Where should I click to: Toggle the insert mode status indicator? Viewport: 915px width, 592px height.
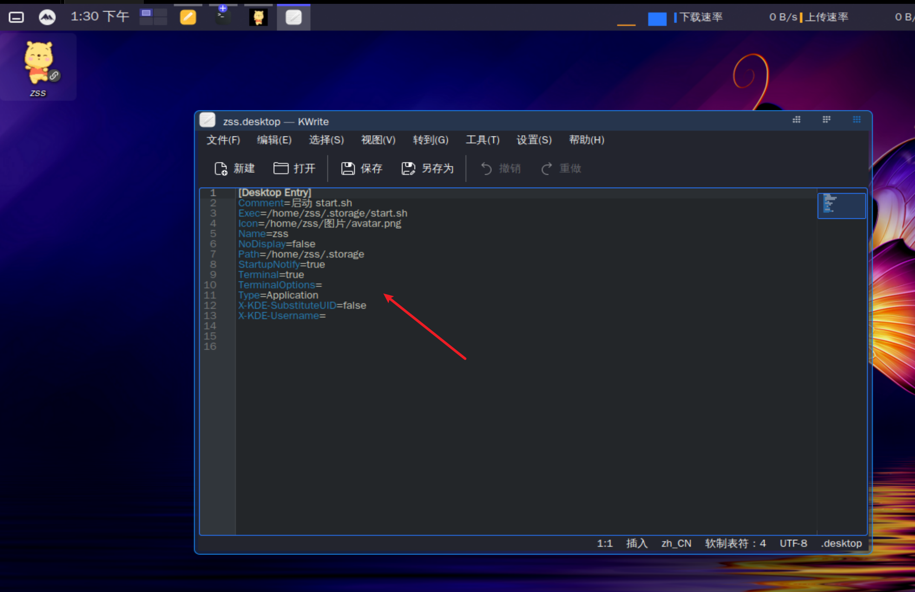coord(637,543)
